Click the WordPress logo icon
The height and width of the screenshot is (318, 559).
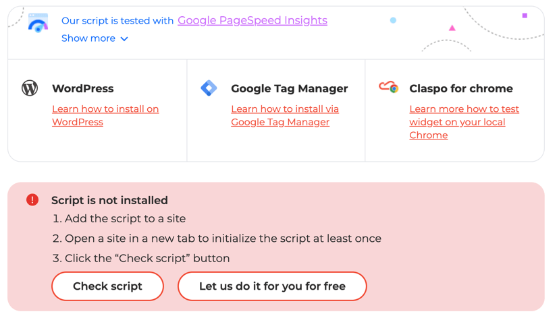(x=30, y=88)
